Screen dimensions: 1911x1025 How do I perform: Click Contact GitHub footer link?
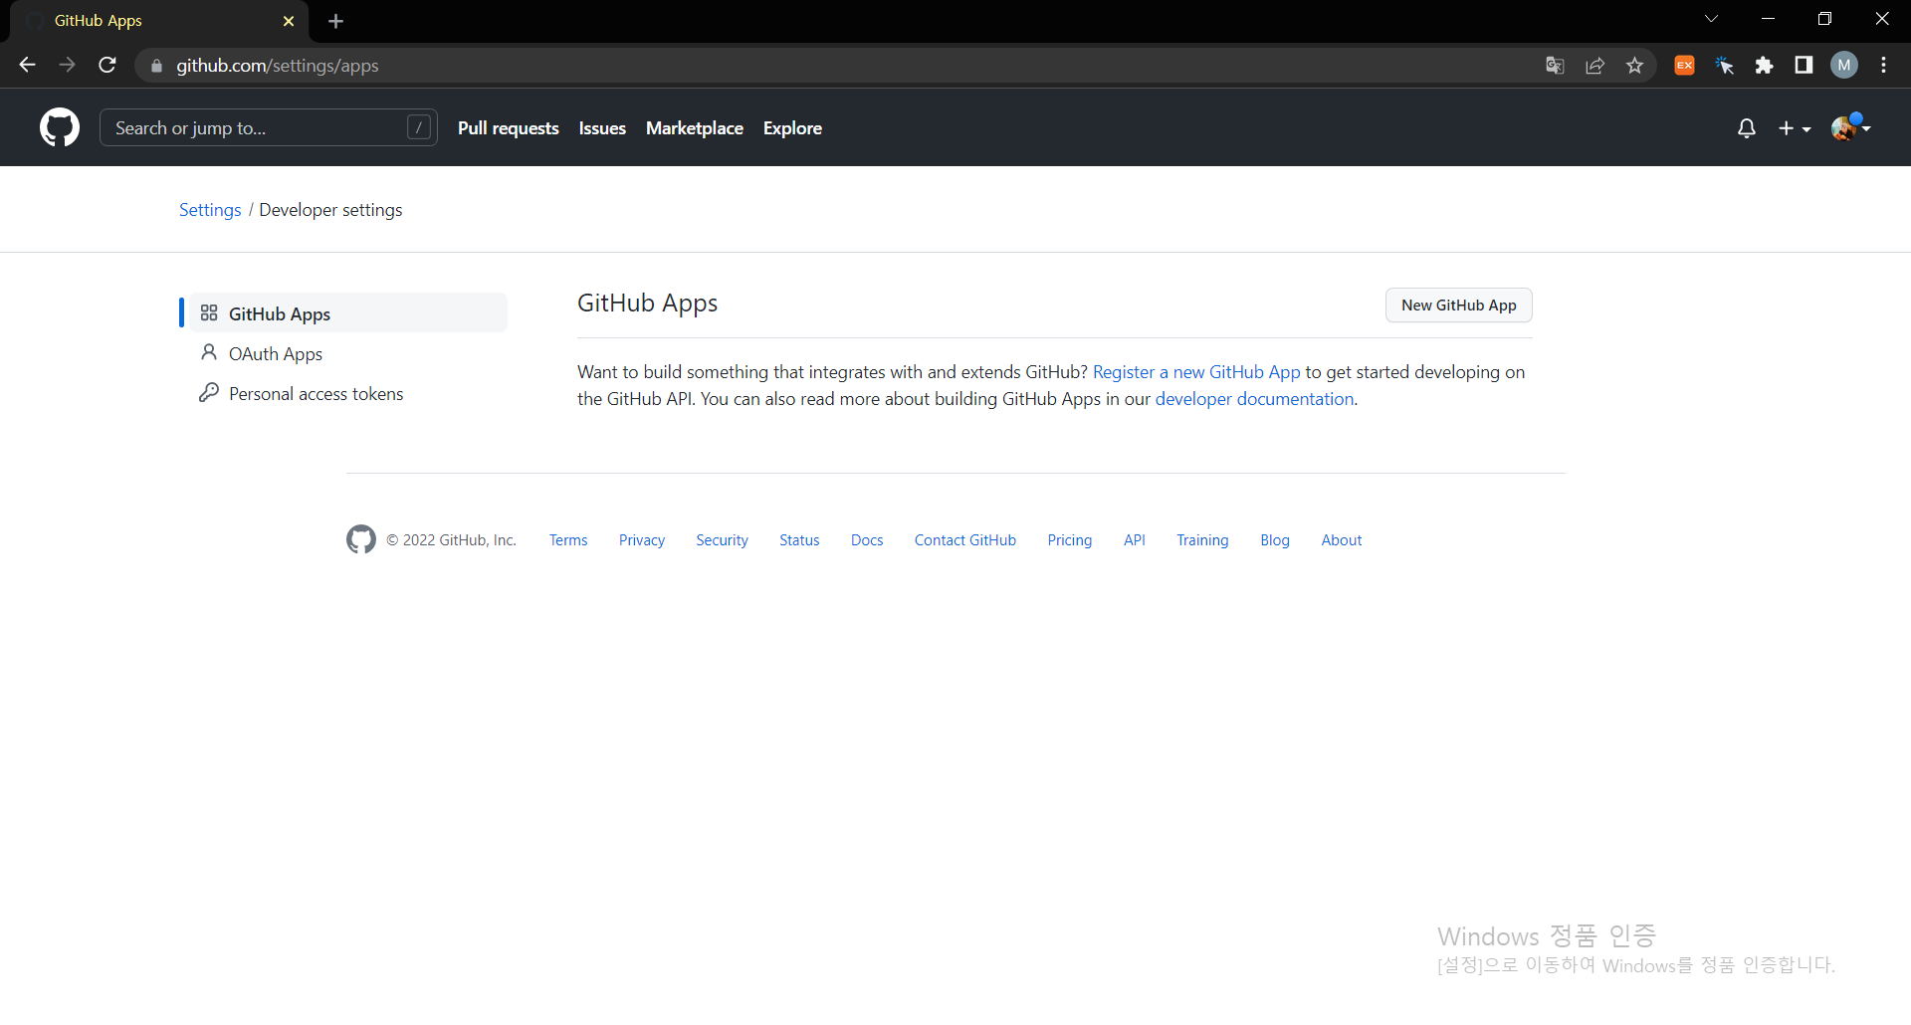pyautogui.click(x=965, y=540)
